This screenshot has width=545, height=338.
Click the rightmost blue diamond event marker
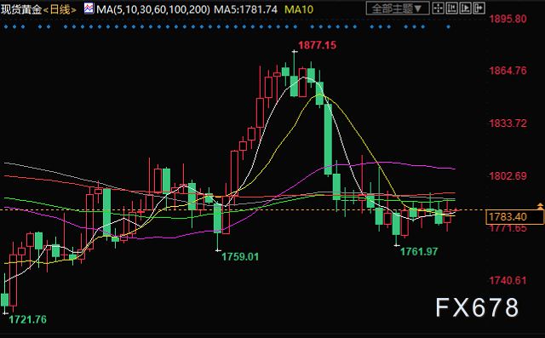point(449,26)
